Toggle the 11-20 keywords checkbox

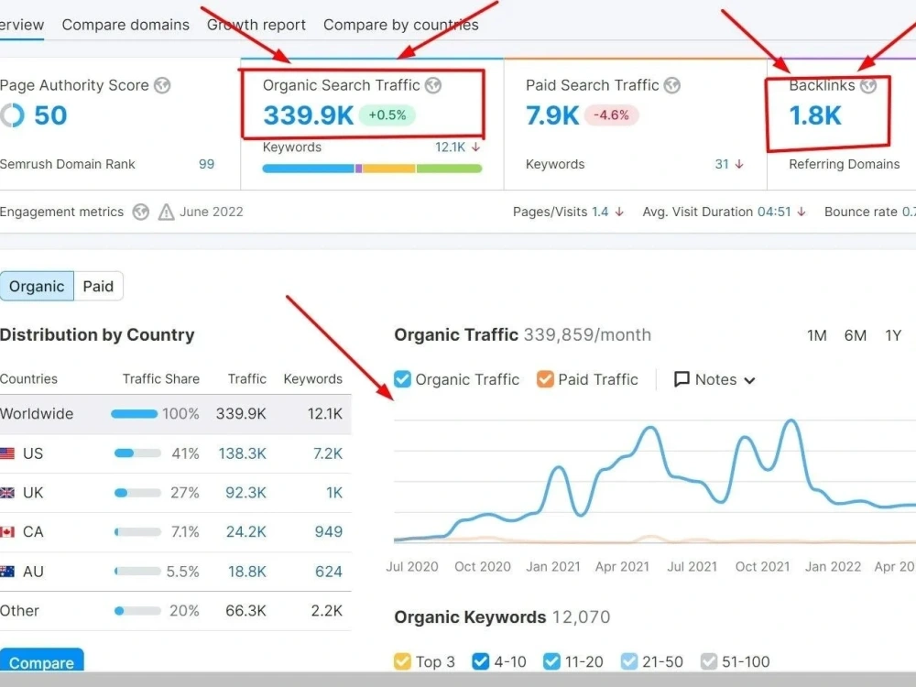(x=551, y=661)
